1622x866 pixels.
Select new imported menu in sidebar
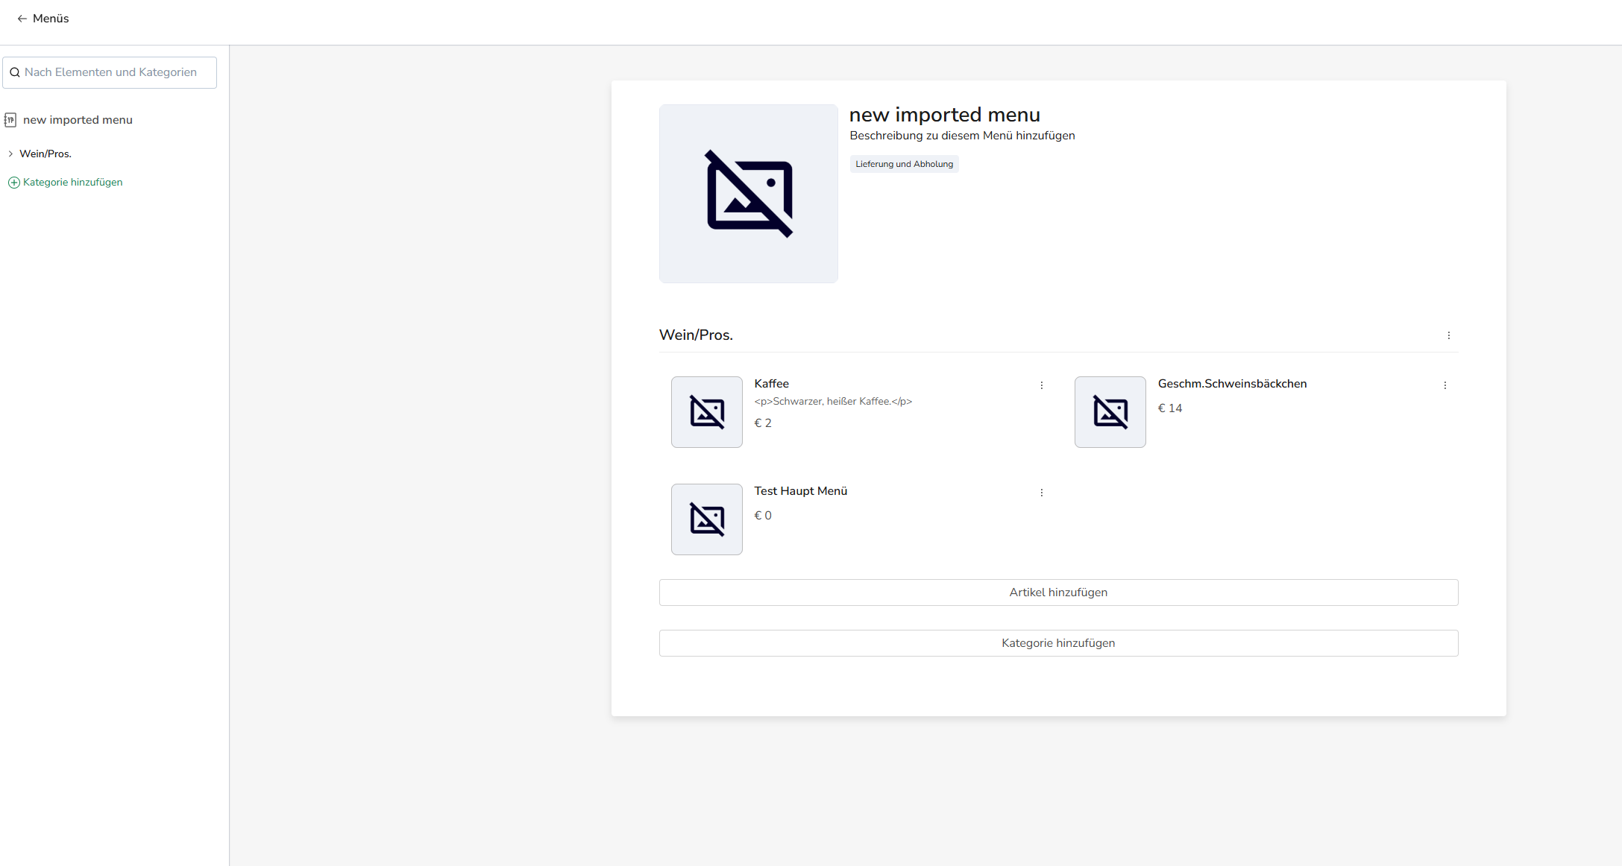click(x=78, y=120)
